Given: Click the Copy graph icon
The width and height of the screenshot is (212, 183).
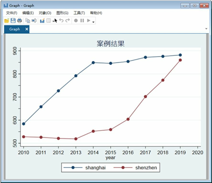Looking at the screenshot, I should (28, 21).
